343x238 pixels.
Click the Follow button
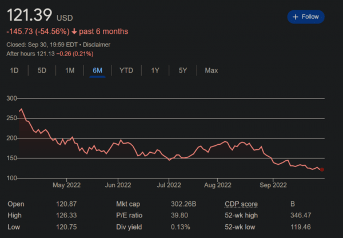point(305,17)
